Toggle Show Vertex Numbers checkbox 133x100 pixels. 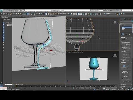tap(122, 79)
